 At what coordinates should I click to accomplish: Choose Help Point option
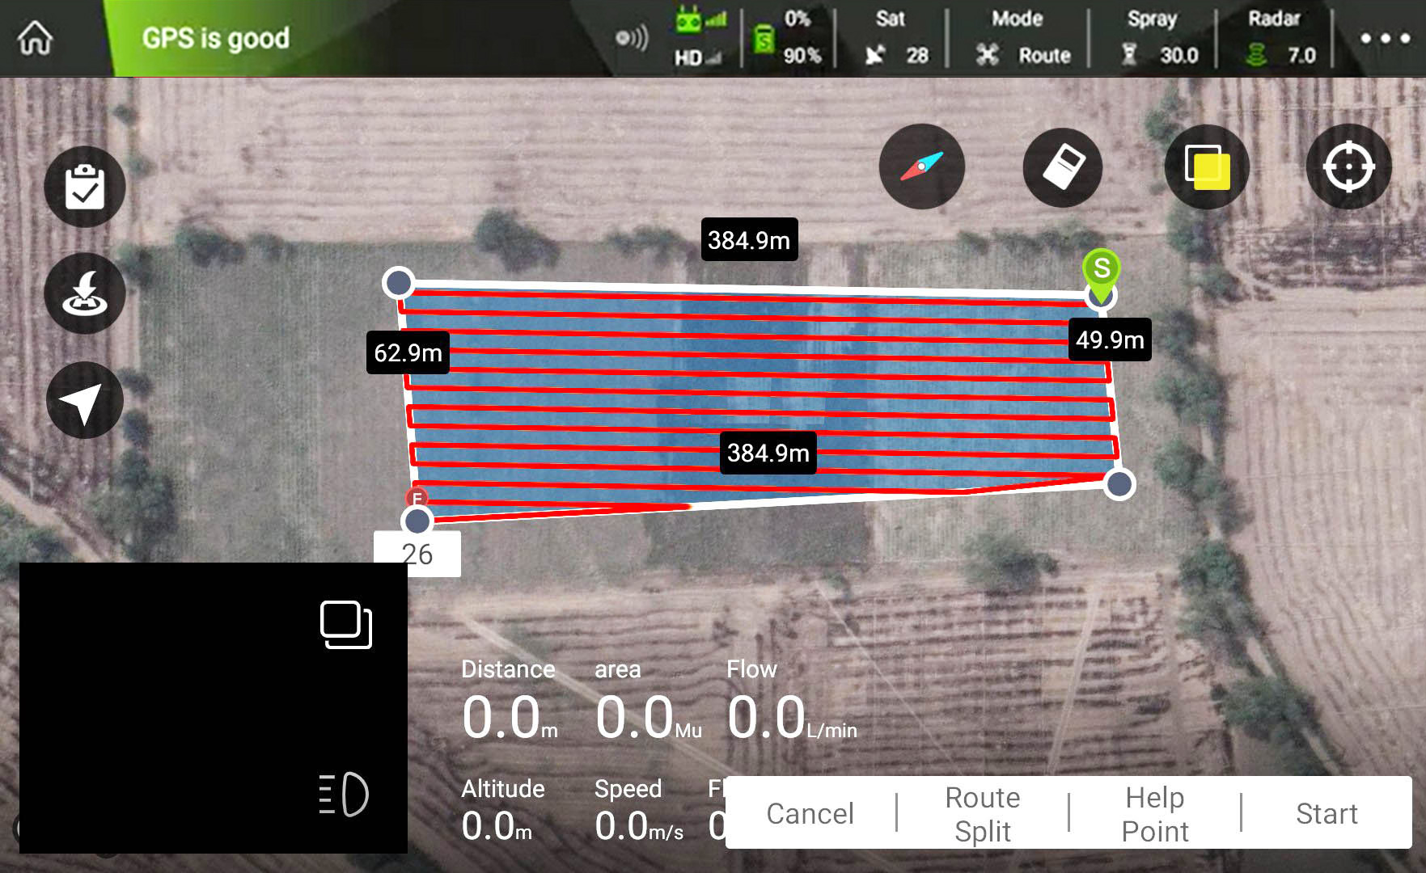1155,814
